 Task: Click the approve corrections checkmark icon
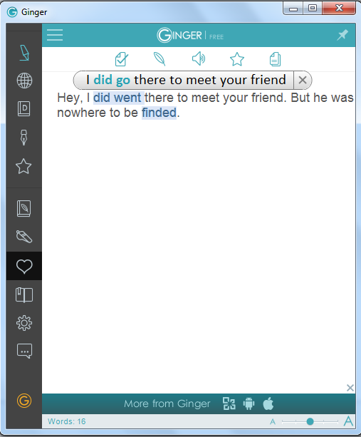[x=122, y=59]
